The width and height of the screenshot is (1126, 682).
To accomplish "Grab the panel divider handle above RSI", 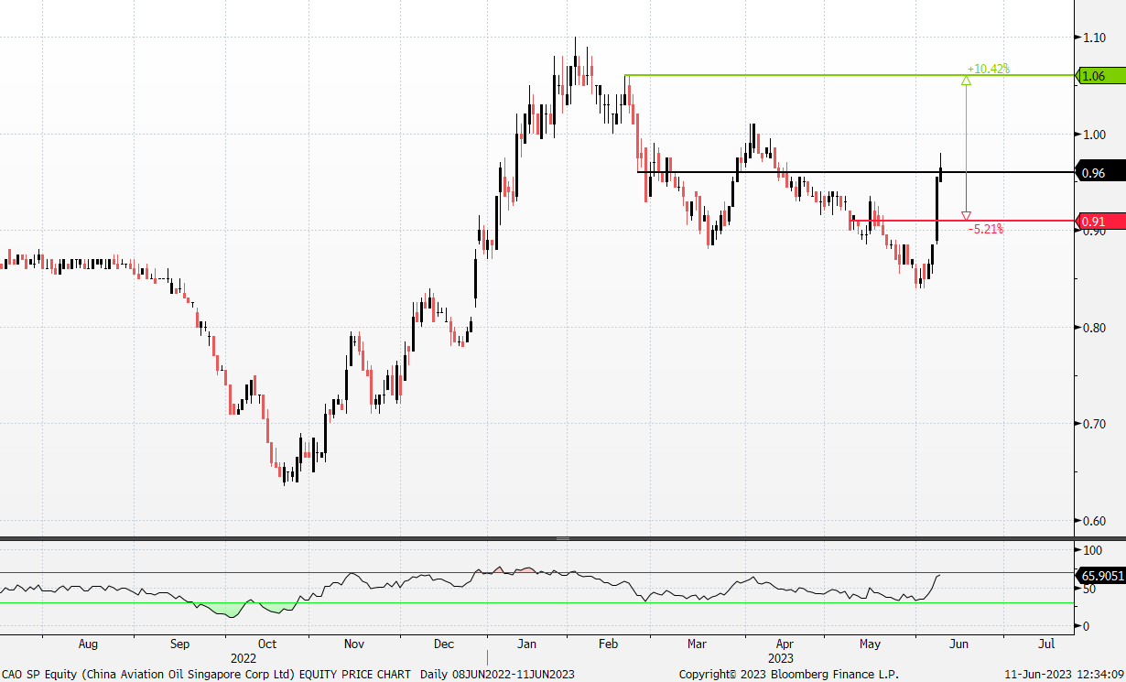I will click(x=562, y=538).
